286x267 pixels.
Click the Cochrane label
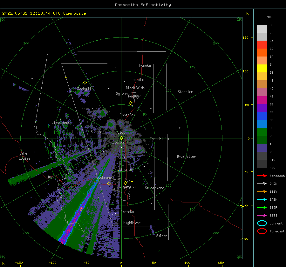[104, 177]
